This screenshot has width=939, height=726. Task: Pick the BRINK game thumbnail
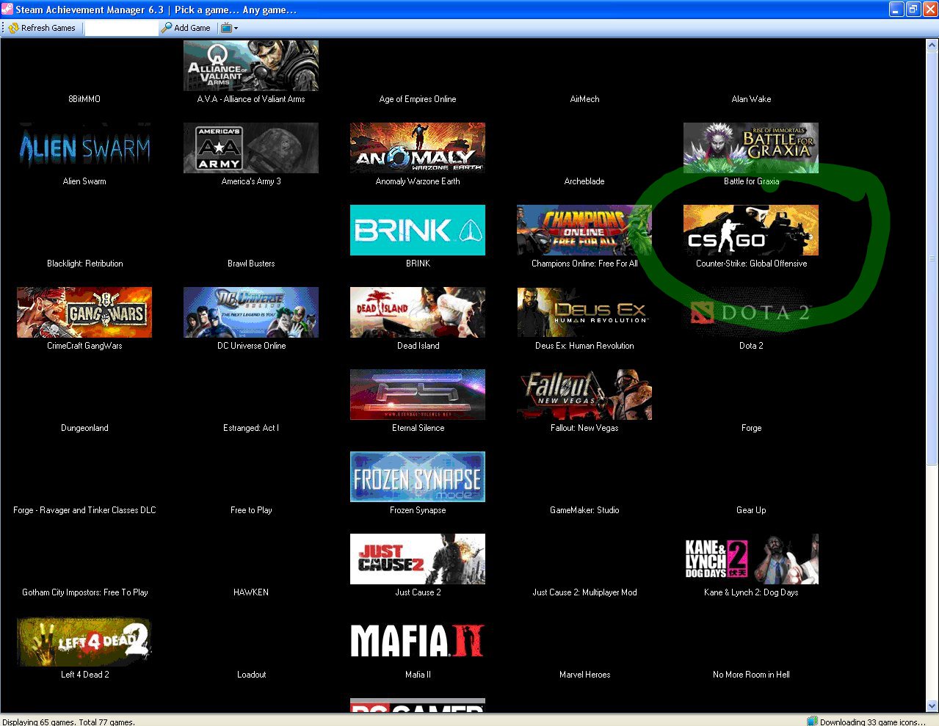coord(418,230)
